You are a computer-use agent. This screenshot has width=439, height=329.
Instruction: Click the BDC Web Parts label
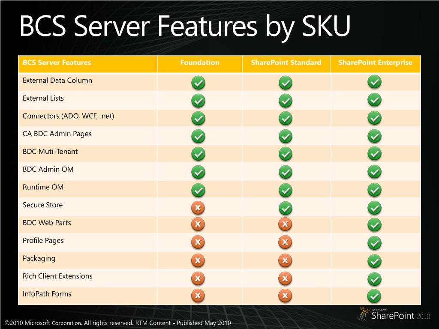pos(47,223)
